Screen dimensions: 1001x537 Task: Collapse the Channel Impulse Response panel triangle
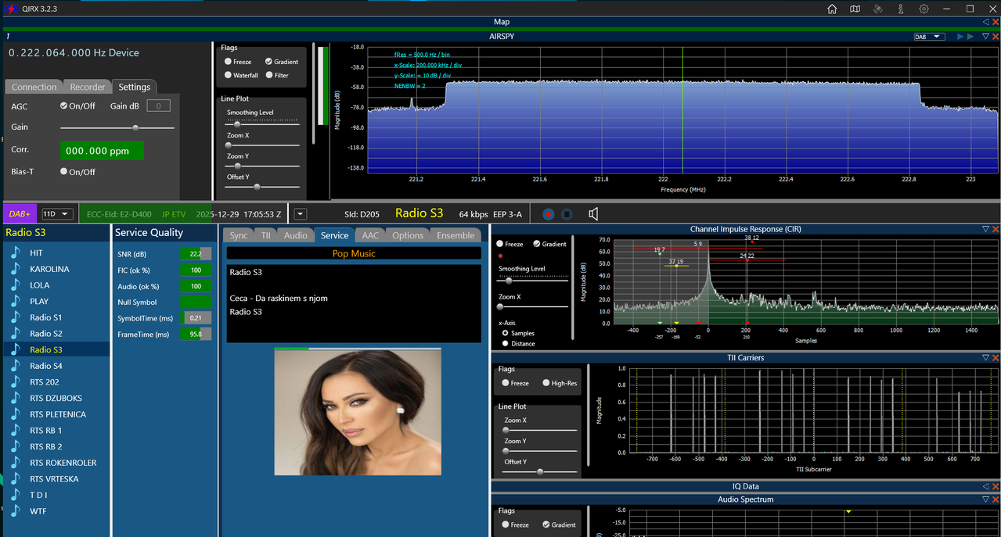point(985,229)
